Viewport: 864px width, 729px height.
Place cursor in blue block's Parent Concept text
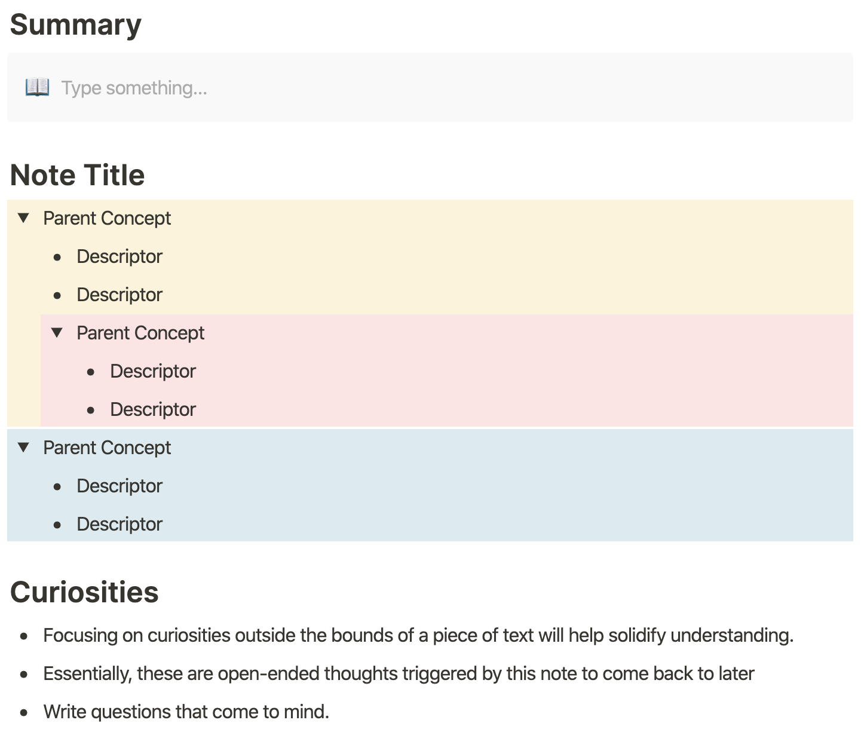tap(107, 448)
